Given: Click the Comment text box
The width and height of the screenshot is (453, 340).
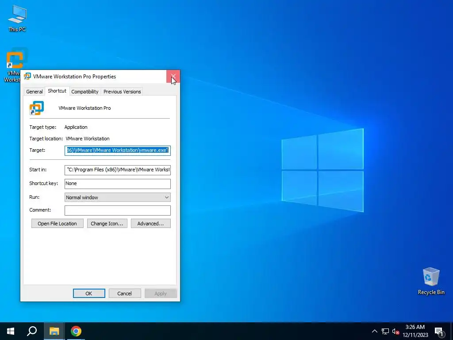Looking at the screenshot, I should [118, 210].
